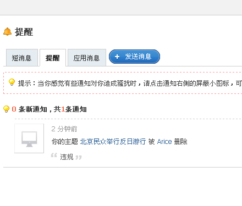The image size is (242, 206).
Task: Click the 提醒 page heading text
Action: coord(24,32)
